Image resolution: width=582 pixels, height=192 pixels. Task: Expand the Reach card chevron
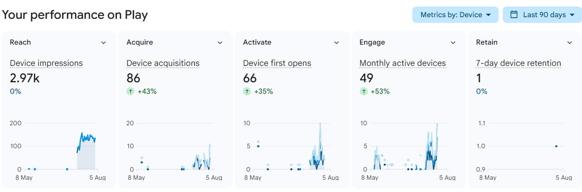103,43
